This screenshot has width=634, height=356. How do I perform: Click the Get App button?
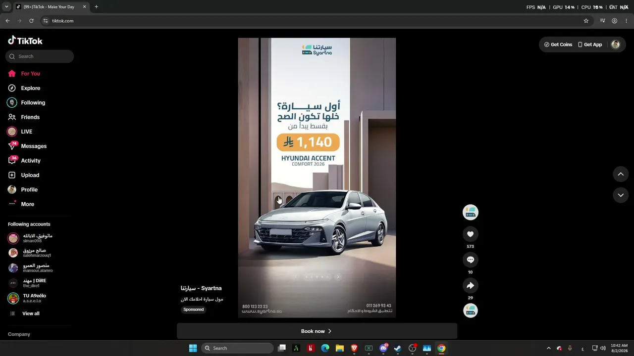(590, 44)
